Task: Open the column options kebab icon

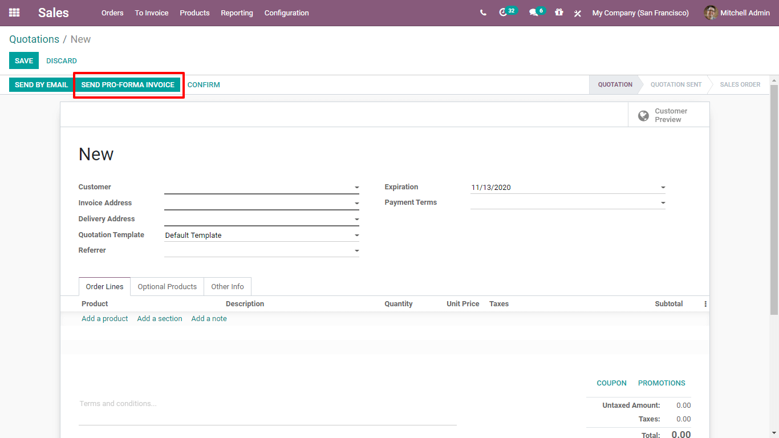Action: pyautogui.click(x=705, y=304)
